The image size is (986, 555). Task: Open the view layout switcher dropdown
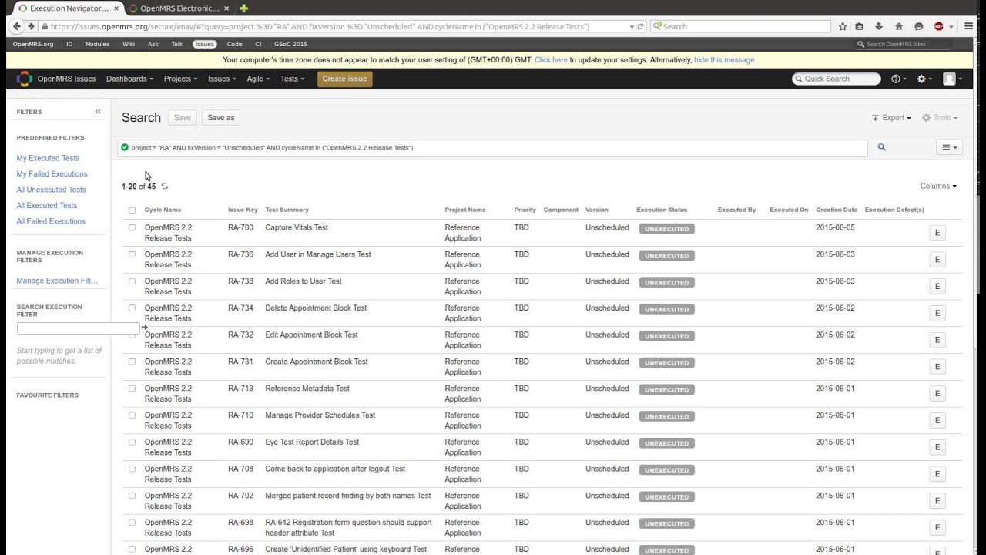(x=949, y=147)
